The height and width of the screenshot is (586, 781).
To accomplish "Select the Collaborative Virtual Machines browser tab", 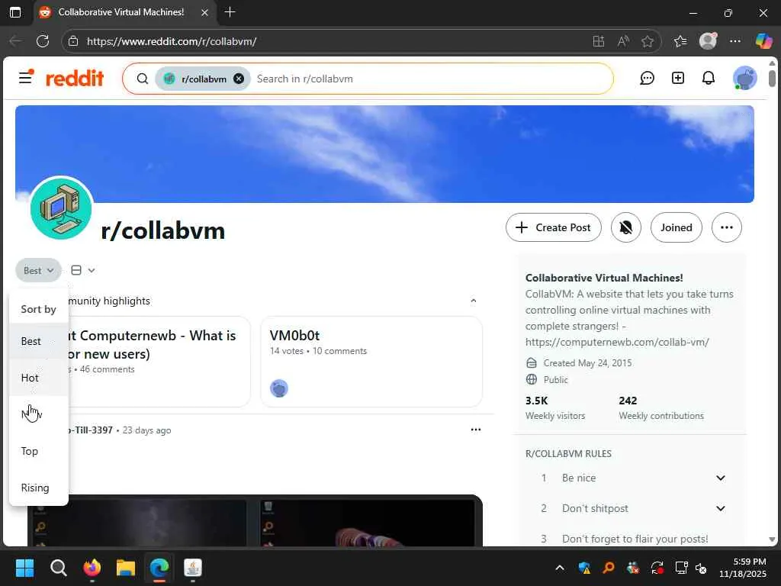I will pyautogui.click(x=121, y=12).
